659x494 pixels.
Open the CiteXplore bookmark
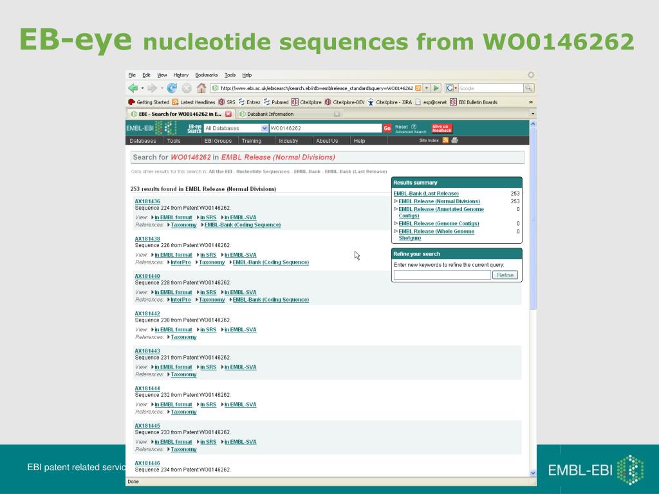coord(306,102)
